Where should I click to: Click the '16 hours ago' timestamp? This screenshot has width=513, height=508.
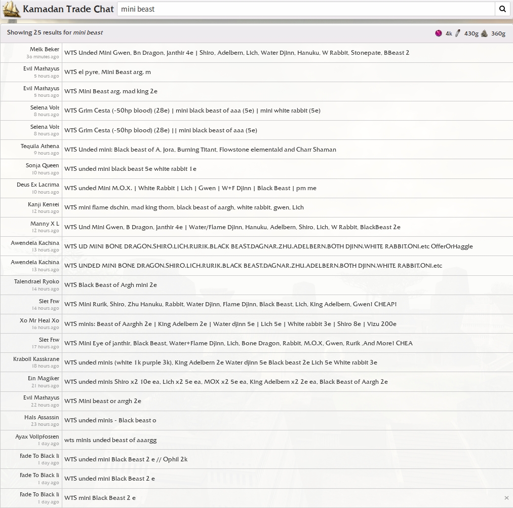(46, 328)
